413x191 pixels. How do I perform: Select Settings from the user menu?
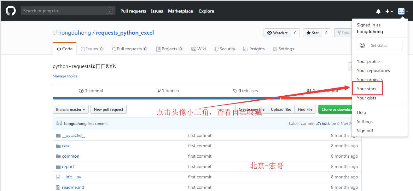point(365,121)
